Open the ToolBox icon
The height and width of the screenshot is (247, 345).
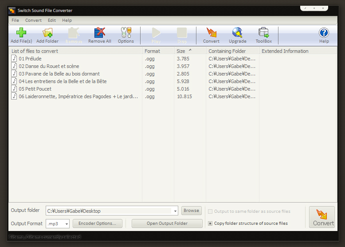point(263,32)
